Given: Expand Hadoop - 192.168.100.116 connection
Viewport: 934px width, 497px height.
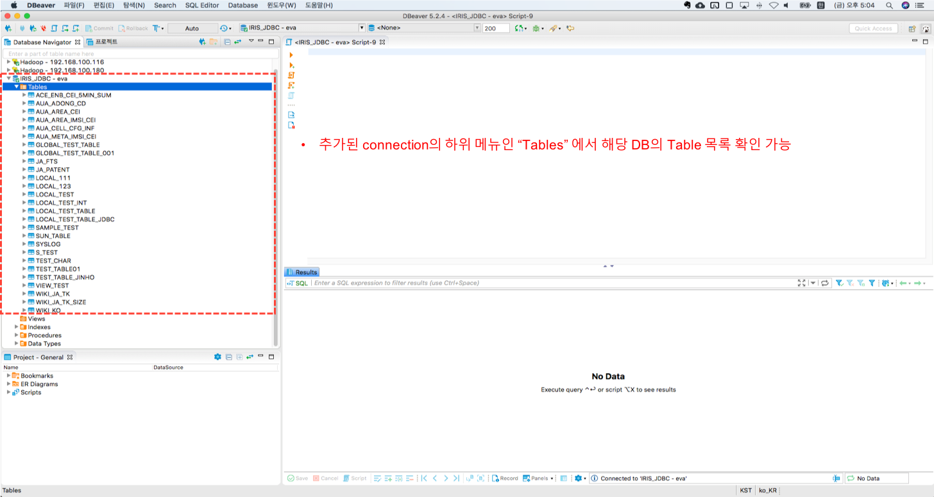Looking at the screenshot, I should 8,62.
